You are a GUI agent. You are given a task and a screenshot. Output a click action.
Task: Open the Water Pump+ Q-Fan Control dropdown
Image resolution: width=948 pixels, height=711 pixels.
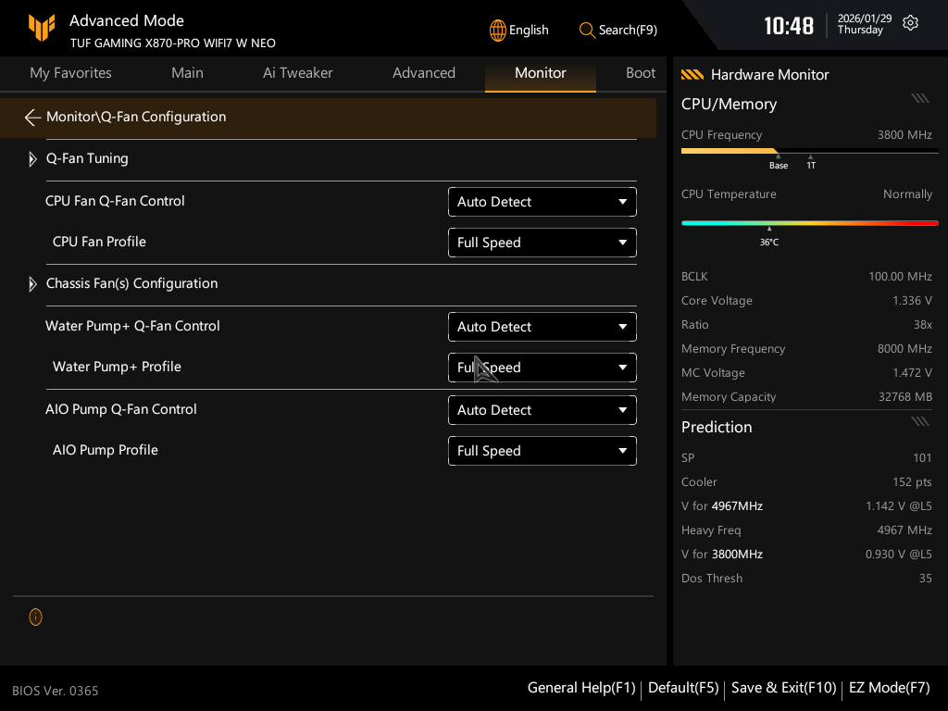coord(542,327)
